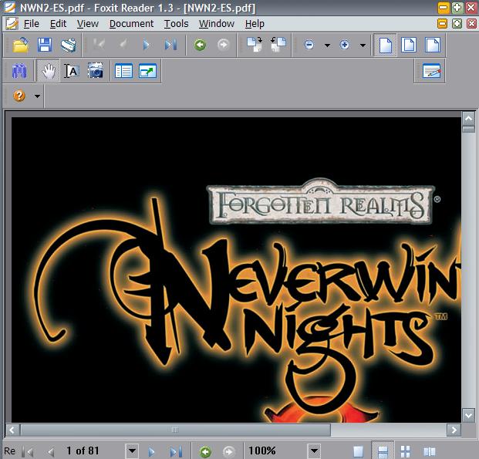479x459 pixels.
Task: Go to next page in status bar
Action: point(151,451)
